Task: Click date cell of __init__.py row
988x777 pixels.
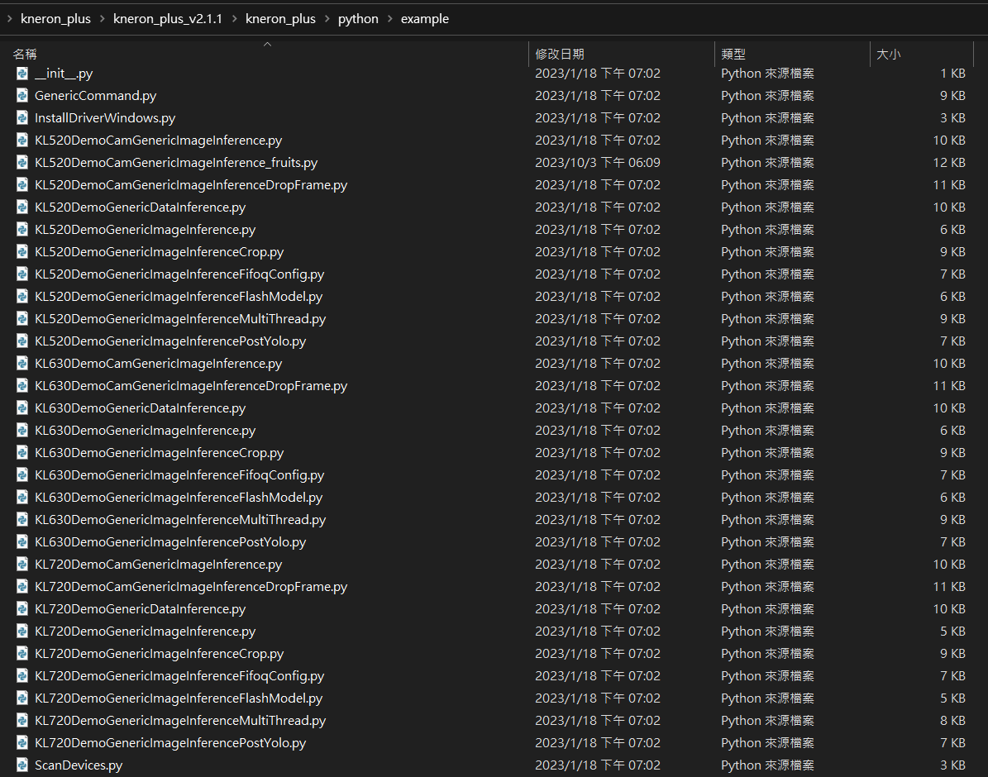Action: coord(597,73)
